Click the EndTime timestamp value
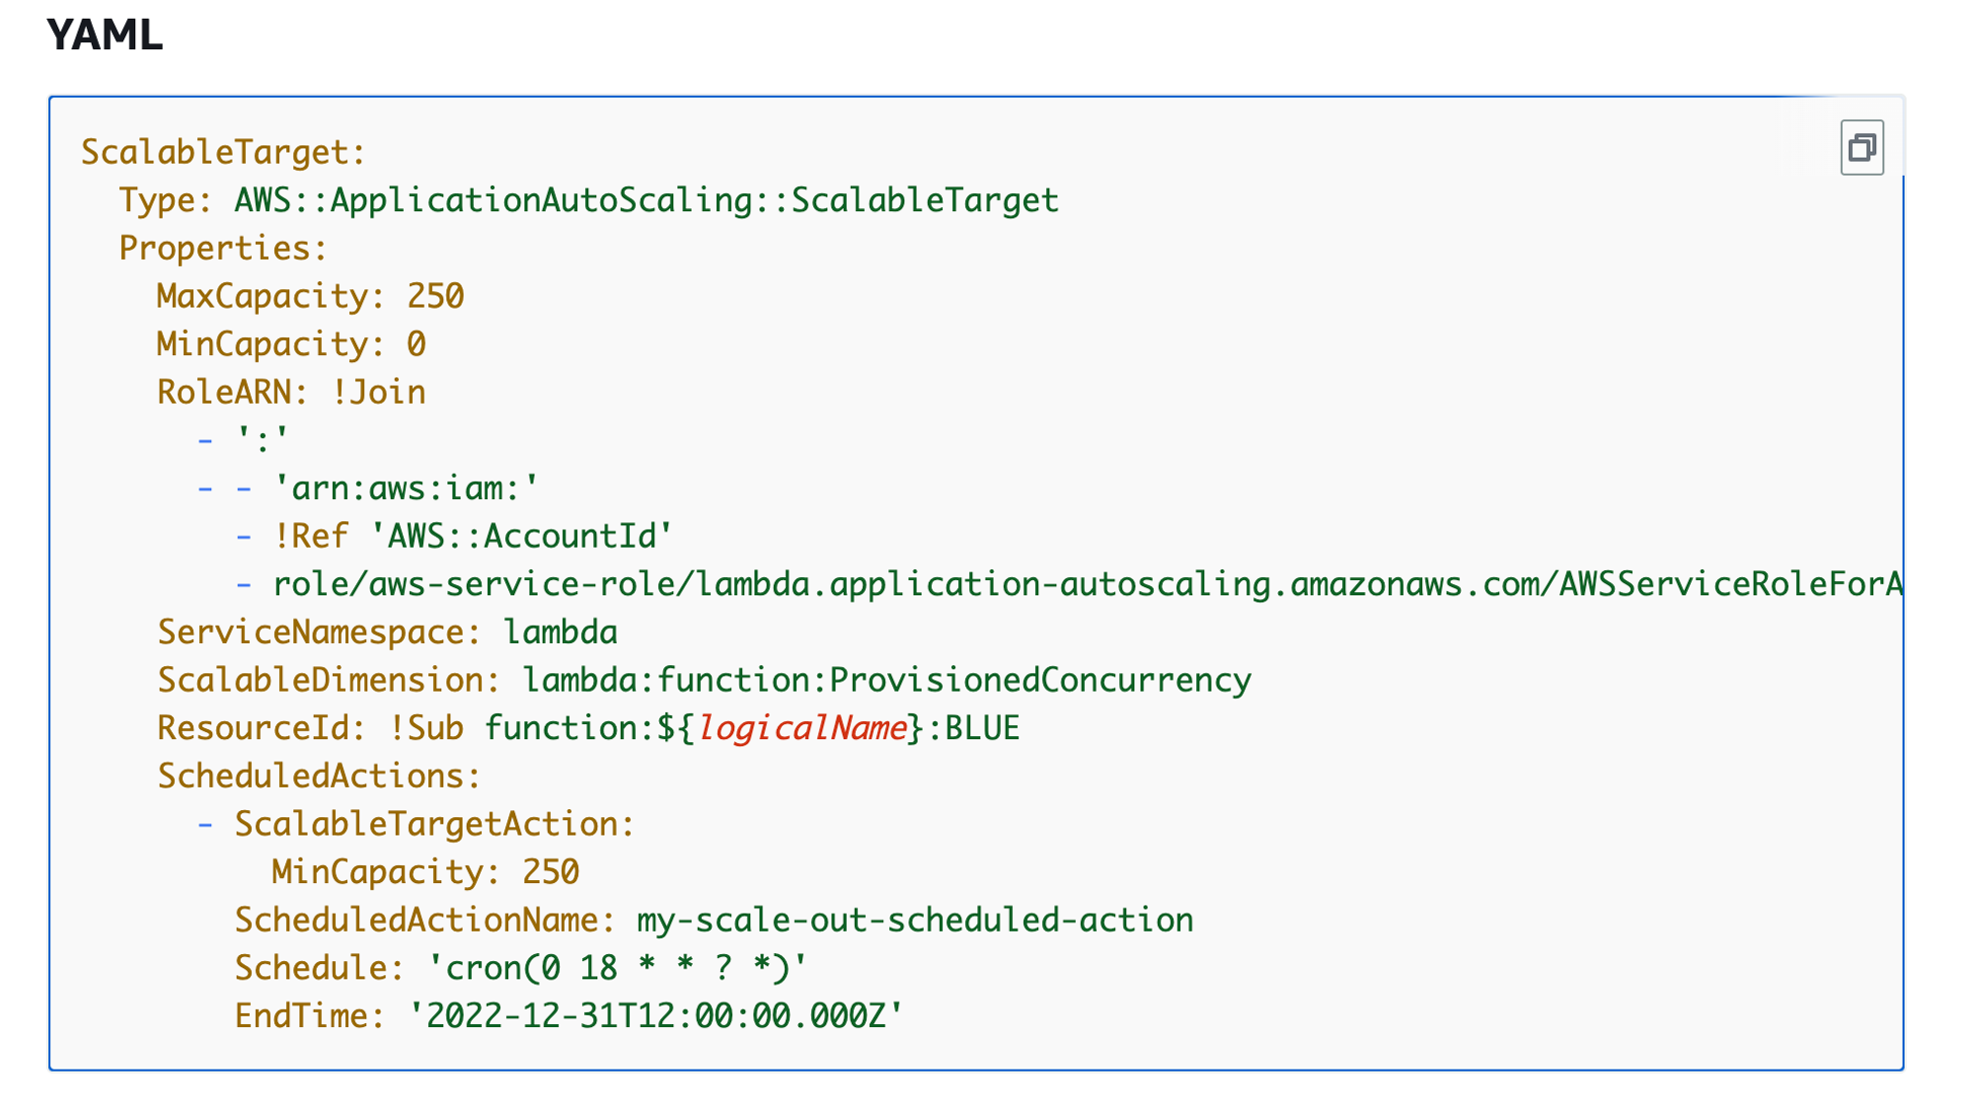1974x1116 pixels. (x=655, y=1016)
